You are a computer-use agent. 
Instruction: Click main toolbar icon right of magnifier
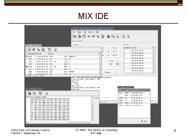(x=118, y=36)
